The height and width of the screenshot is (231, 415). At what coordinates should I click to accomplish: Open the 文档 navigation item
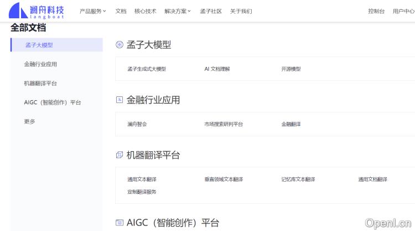[x=121, y=11]
